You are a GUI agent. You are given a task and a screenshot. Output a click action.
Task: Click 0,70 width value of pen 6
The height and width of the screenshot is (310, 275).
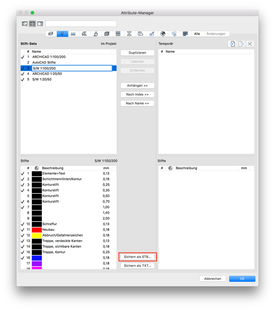[106, 201]
